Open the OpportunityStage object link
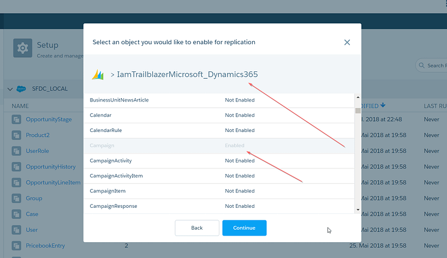447x258 pixels. point(49,119)
